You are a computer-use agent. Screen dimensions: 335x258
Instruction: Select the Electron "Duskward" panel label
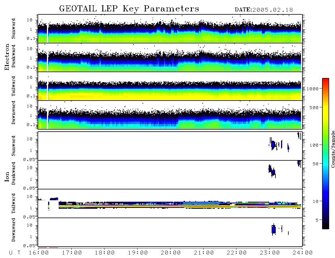tap(13, 56)
